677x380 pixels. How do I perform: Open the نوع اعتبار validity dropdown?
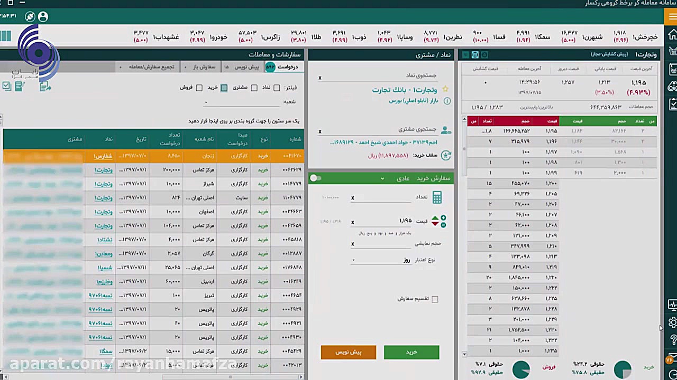point(381,260)
